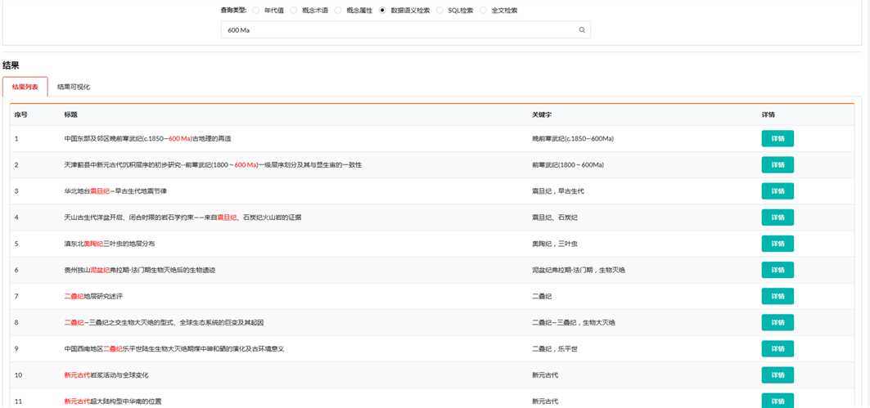Switch to the 结果可视化 tab

(74, 87)
